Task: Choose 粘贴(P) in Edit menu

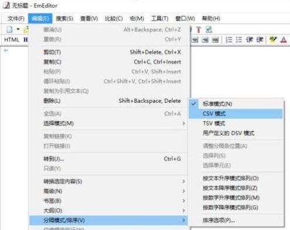Action: click(x=108, y=72)
